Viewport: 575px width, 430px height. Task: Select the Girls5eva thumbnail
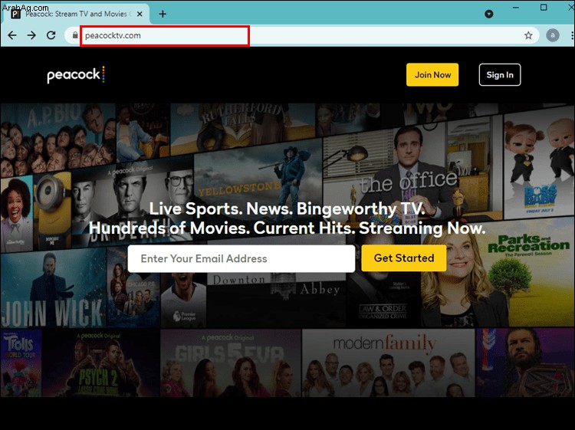tap(230, 363)
